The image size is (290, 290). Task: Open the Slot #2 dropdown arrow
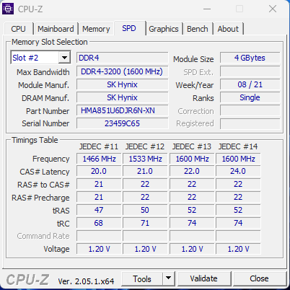64,58
